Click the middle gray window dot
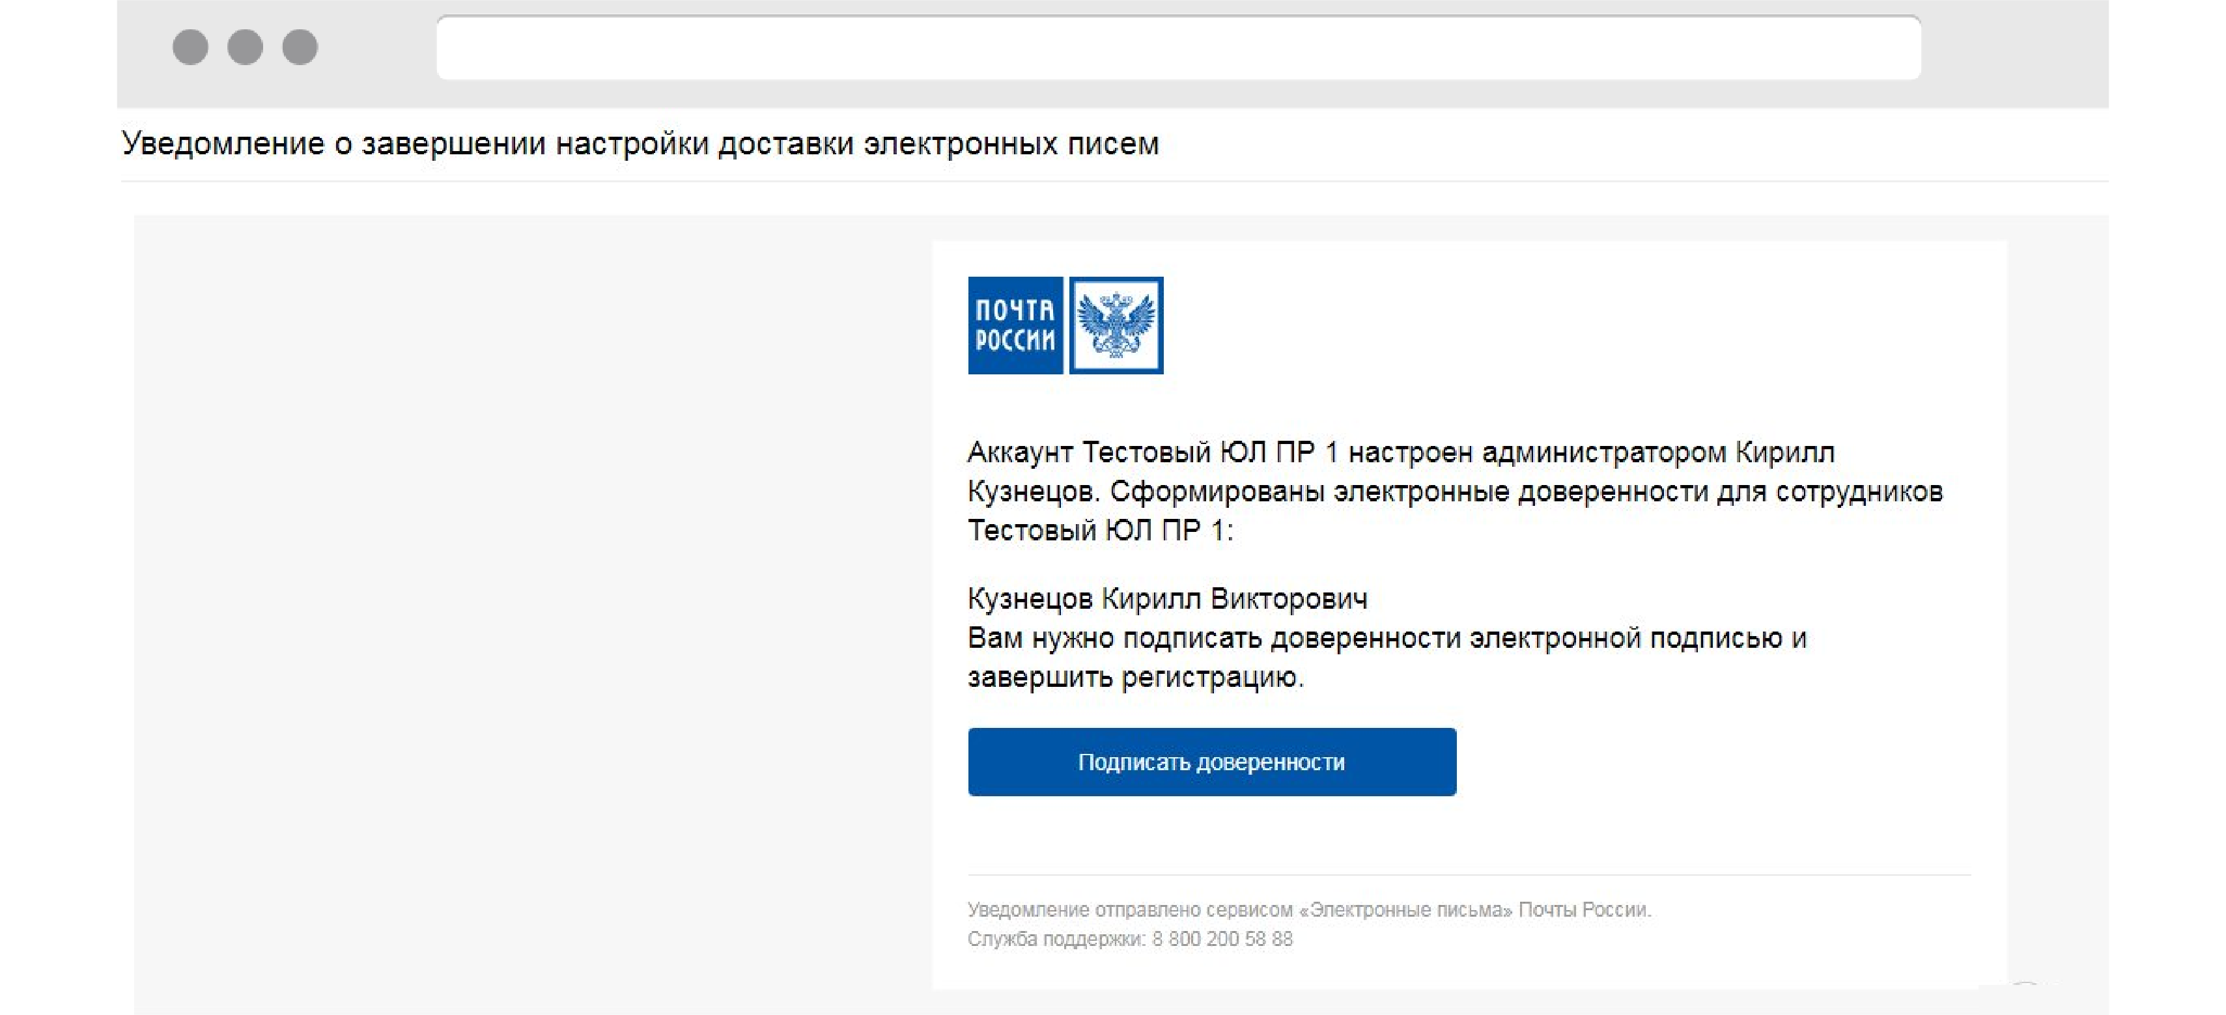2226x1015 pixels. point(246,47)
